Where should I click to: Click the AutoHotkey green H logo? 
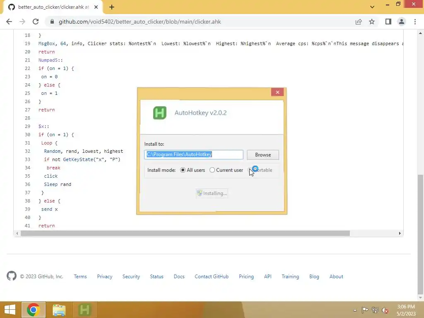tap(160, 113)
